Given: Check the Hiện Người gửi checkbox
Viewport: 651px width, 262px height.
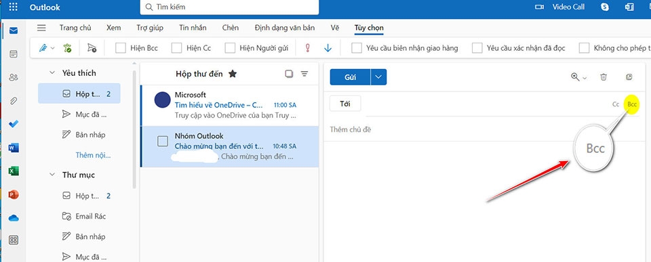Looking at the screenshot, I should coord(230,48).
